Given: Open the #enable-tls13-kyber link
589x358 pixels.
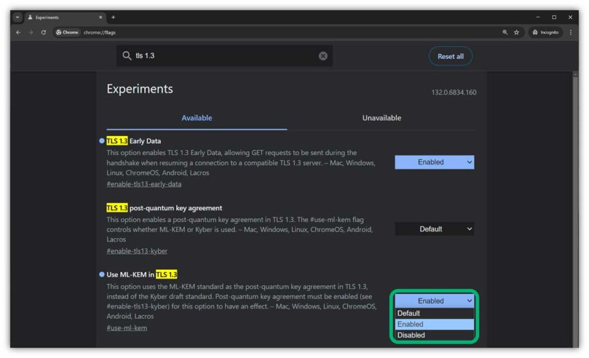Looking at the screenshot, I should click(137, 251).
